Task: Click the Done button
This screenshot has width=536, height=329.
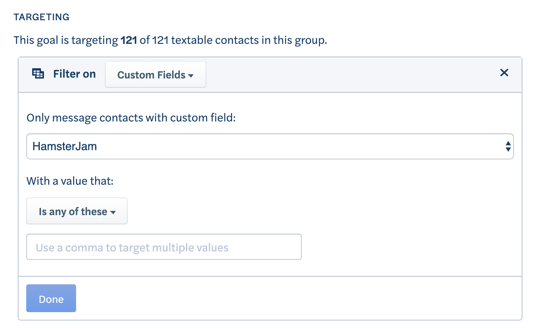Action: (x=51, y=299)
